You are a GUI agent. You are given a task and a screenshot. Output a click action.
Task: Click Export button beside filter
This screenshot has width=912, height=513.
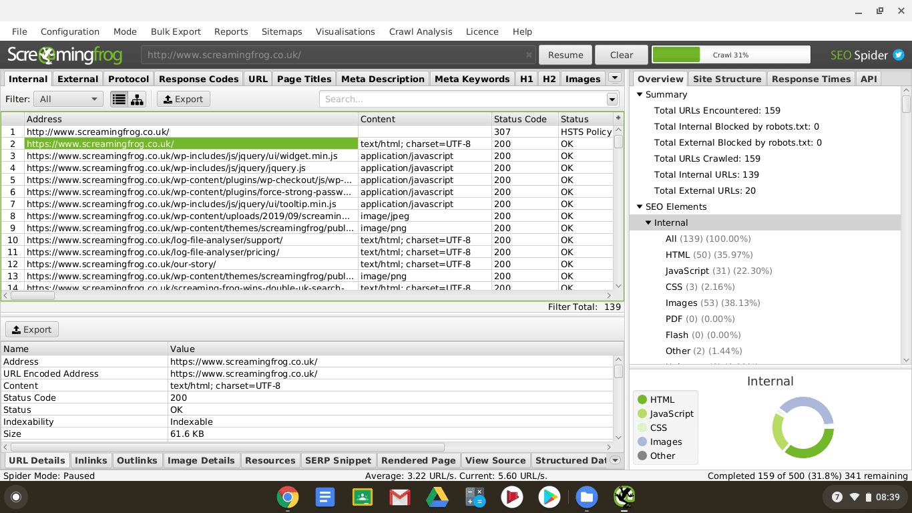[x=182, y=99]
